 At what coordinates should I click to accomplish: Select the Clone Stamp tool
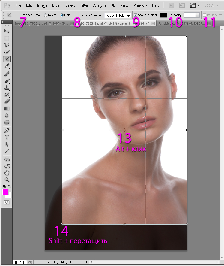tap(7, 88)
